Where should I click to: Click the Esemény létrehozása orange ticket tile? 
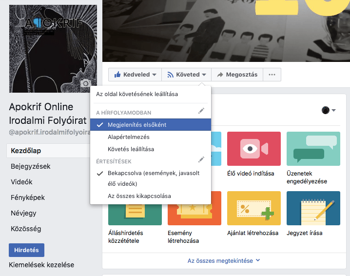[x=194, y=215]
